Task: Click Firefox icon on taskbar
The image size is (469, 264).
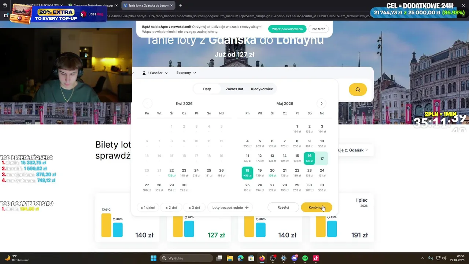Action: click(262, 258)
